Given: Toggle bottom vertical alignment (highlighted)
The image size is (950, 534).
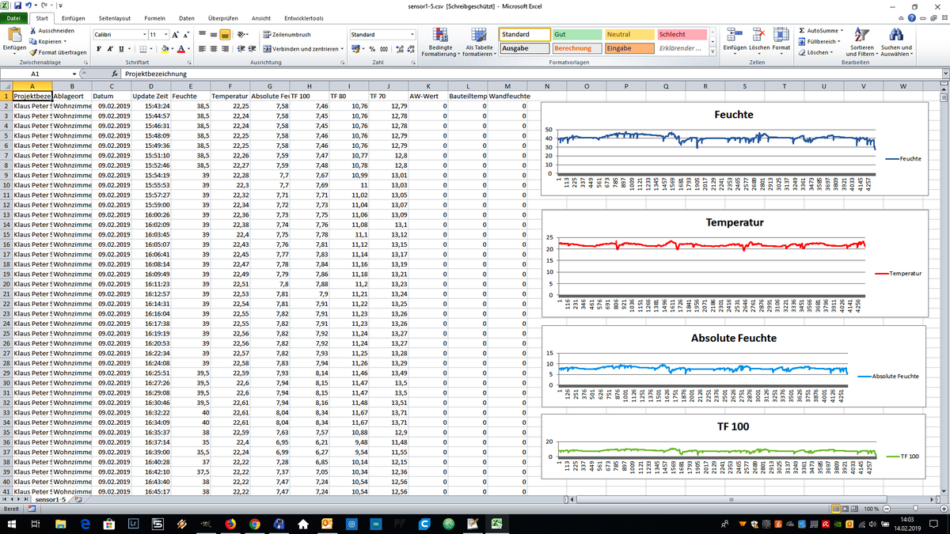Looking at the screenshot, I should pos(225,35).
